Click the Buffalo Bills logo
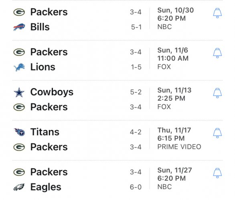Screen dimensions: 235x200 click(x=19, y=27)
